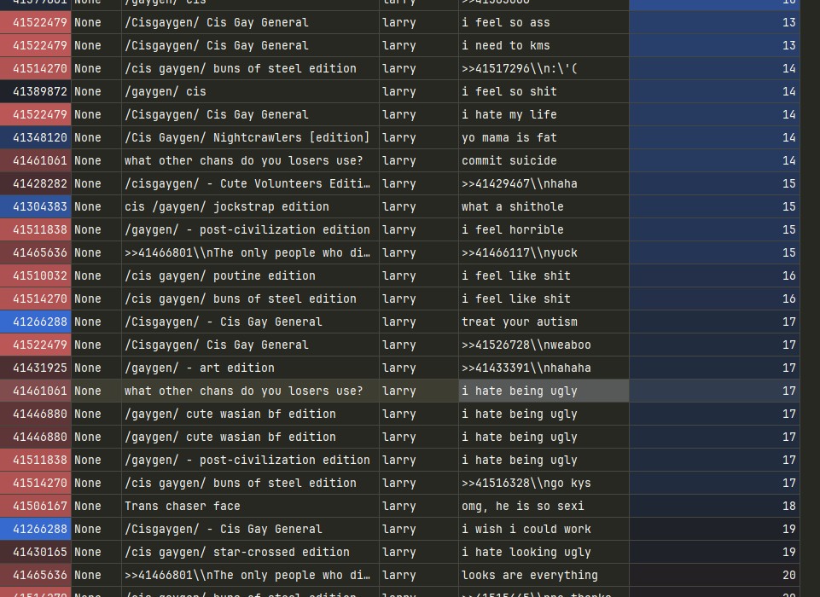Click the '>>41433391\\nhahaha' cell
Viewport: 820px width, 597px height.
(x=544, y=368)
